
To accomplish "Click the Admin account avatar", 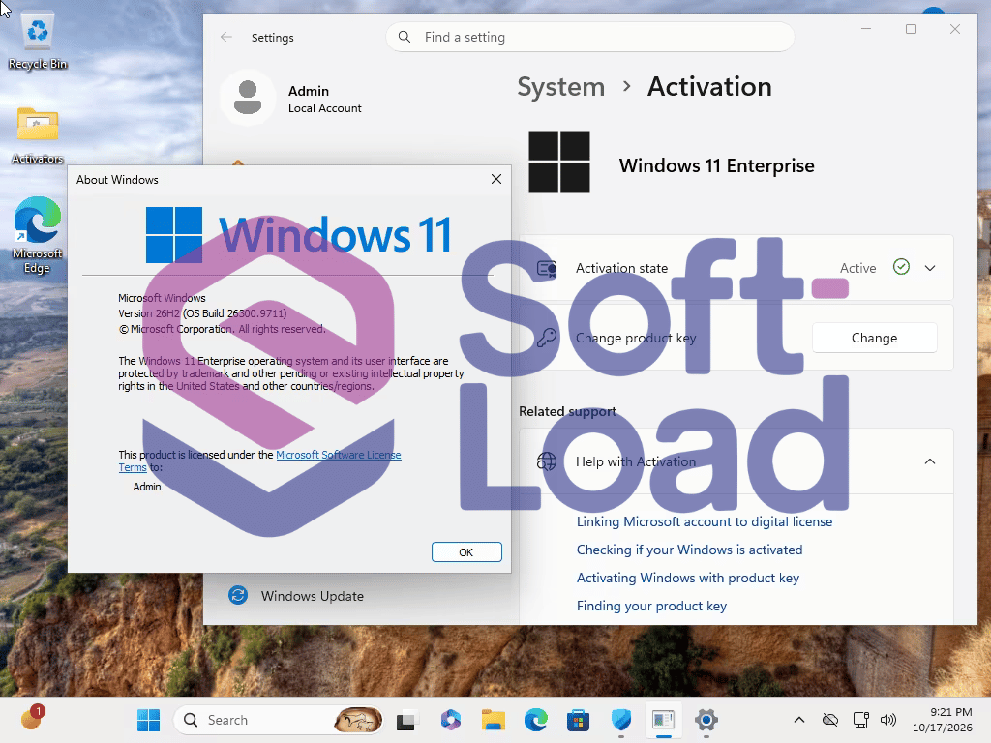I will tap(248, 98).
